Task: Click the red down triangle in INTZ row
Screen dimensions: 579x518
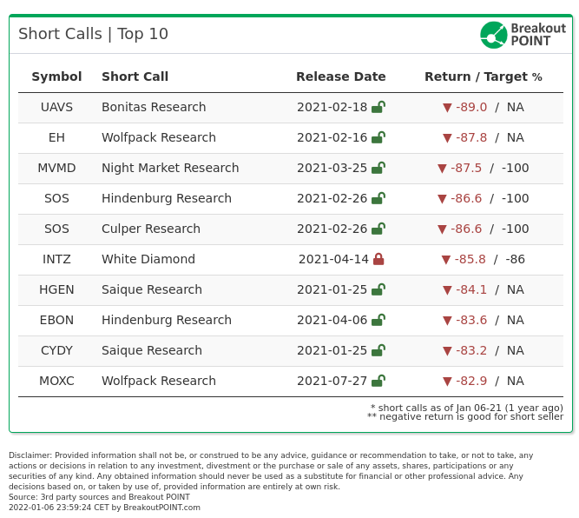Action: (x=445, y=260)
